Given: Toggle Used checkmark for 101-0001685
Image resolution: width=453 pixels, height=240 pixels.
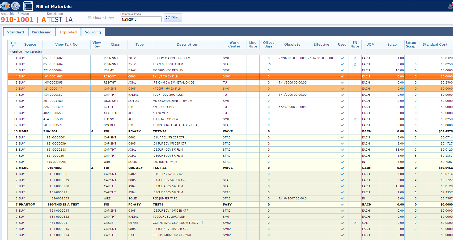Looking at the screenshot, I should click(x=342, y=76).
